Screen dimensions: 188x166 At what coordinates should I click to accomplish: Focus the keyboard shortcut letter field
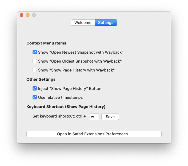pyautogui.click(x=94, y=117)
